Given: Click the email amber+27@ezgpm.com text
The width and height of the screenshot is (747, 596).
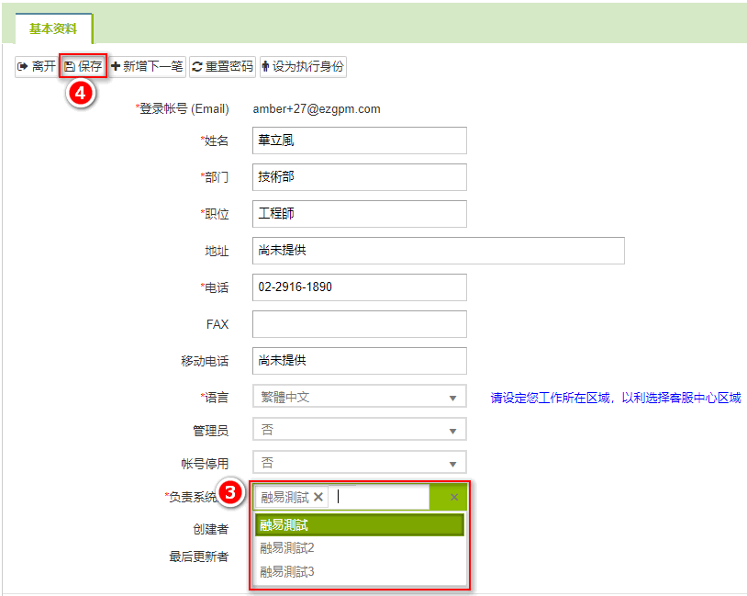Looking at the screenshot, I should coord(317,109).
